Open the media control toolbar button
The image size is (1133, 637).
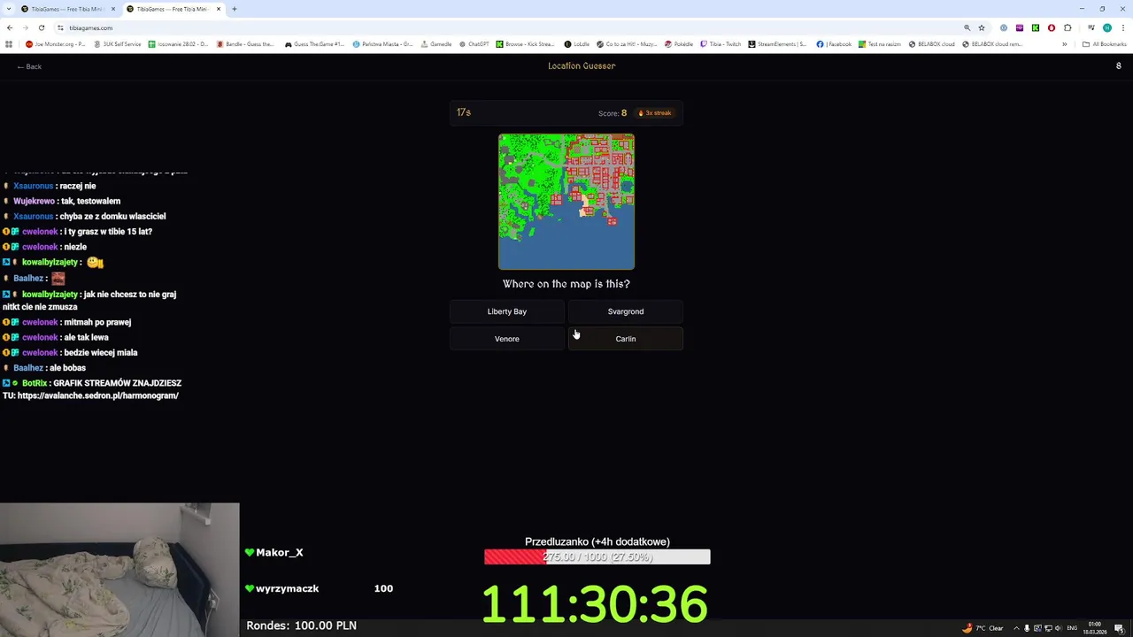pyautogui.click(x=1091, y=27)
